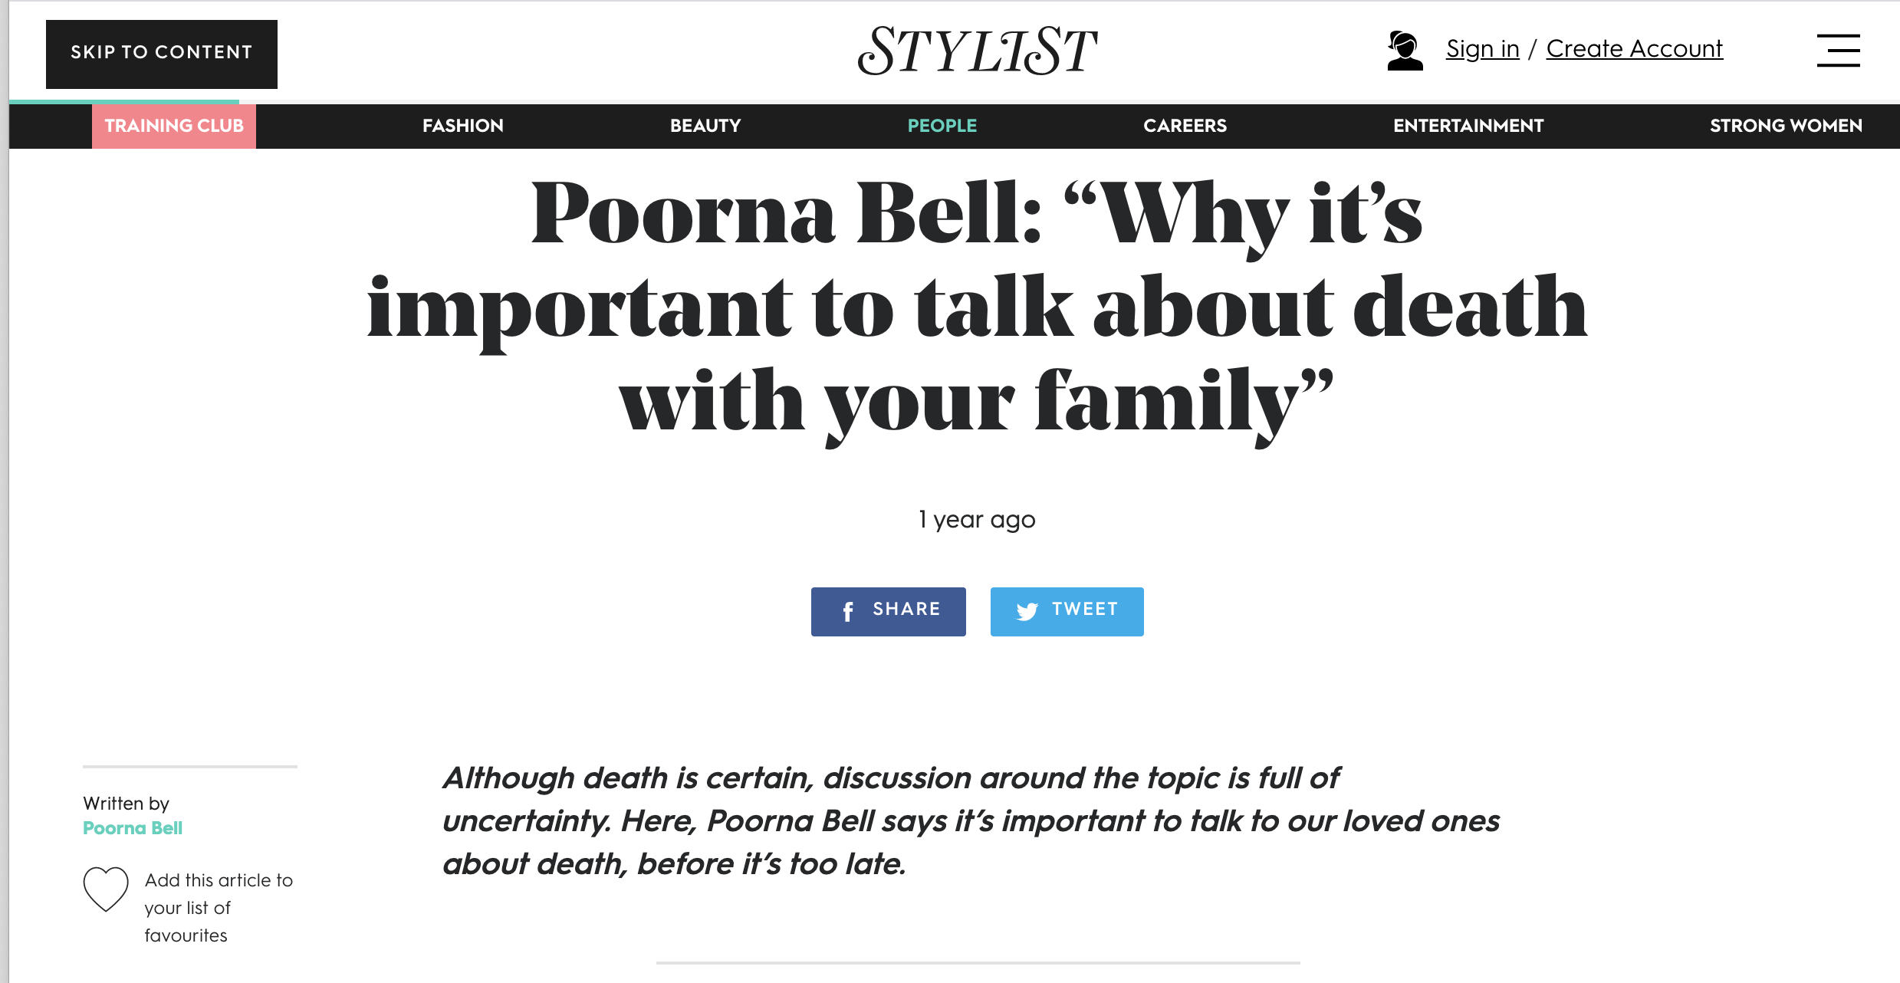Share article on Facebook
This screenshot has height=983, width=1900.
pyautogui.click(x=889, y=611)
